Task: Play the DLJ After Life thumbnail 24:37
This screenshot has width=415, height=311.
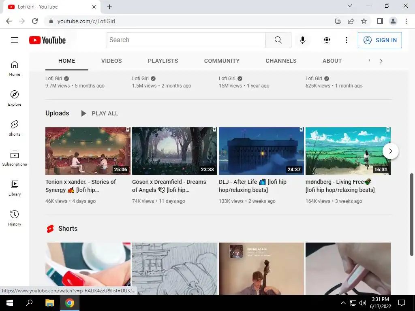Action: [261, 151]
